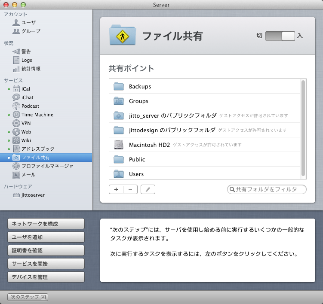This screenshot has height=304, width=323.
Task: Click the ユーザを追加 button
Action: 46,237
